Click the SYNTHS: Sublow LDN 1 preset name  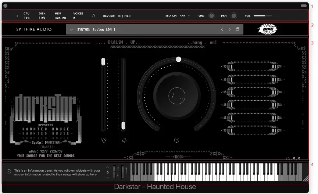click(96, 30)
